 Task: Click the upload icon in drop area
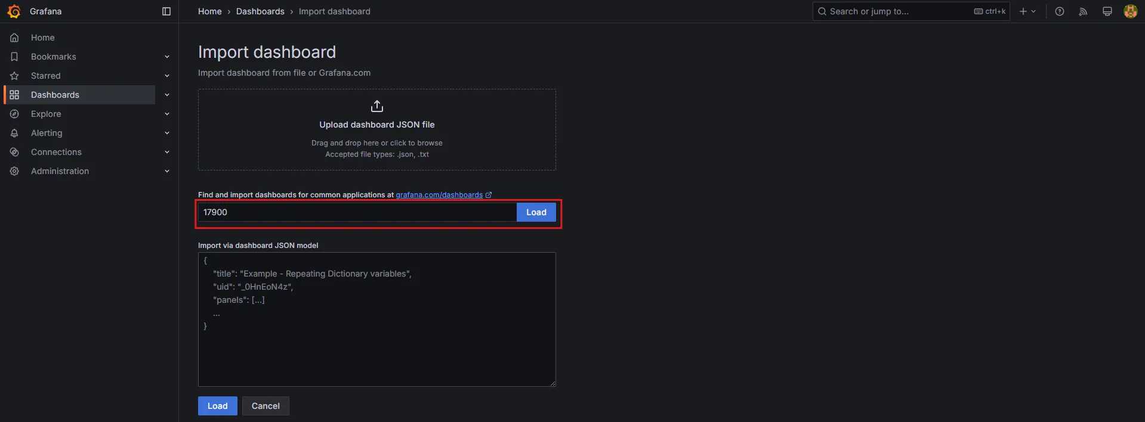click(377, 106)
